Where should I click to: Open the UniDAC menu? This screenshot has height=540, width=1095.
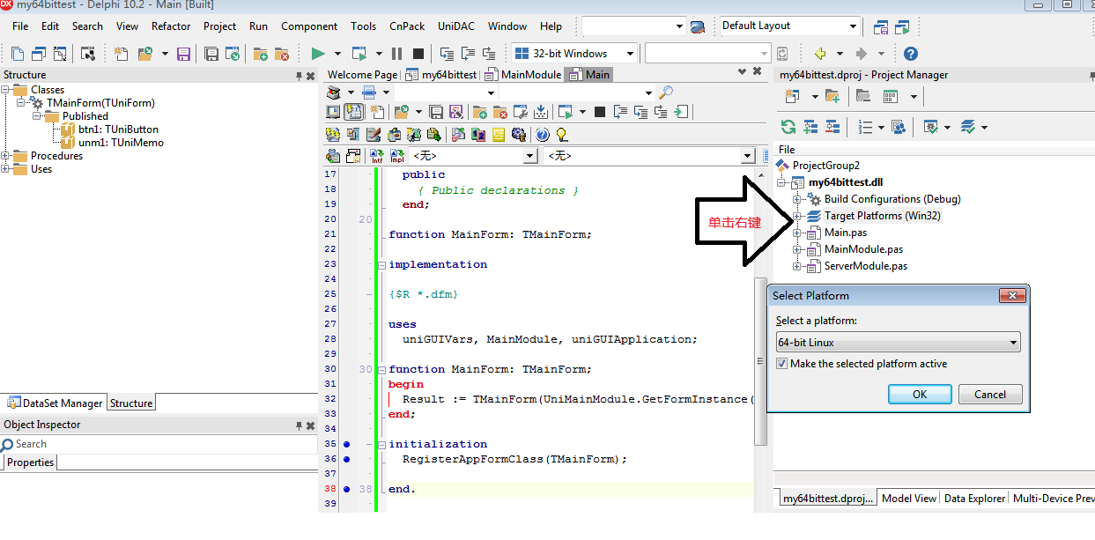(x=458, y=26)
